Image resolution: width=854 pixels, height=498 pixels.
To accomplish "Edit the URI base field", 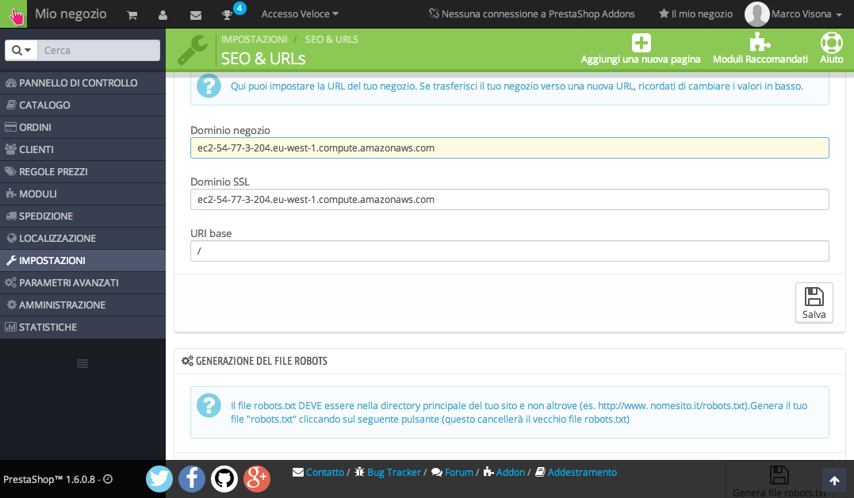I will pos(509,251).
